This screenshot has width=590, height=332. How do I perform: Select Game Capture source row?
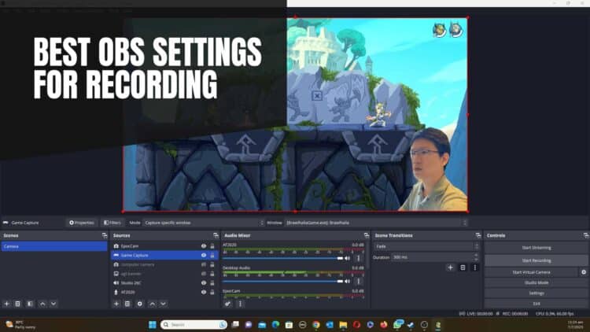point(164,255)
